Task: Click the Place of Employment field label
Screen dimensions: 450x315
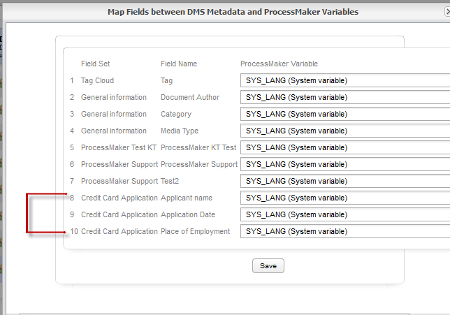Action: (x=195, y=231)
